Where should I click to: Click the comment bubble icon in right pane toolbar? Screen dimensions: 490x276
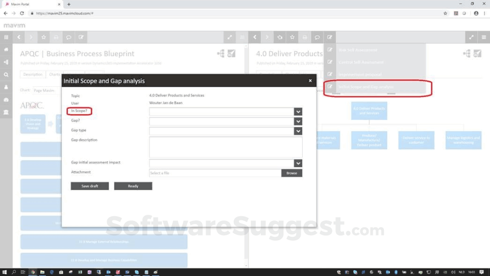point(317,37)
